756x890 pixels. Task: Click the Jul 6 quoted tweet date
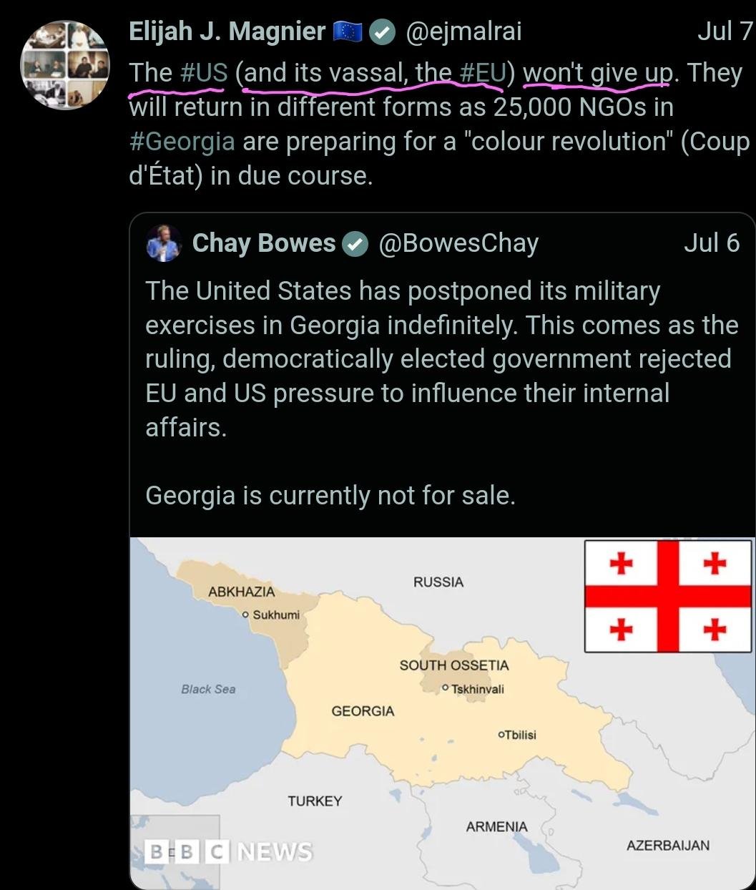coord(711,243)
